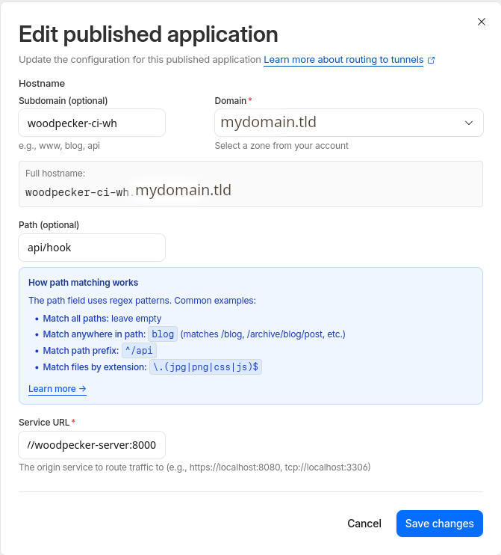Click the chevron arrow in the Domain selector
The image size is (501, 555).
(x=469, y=123)
